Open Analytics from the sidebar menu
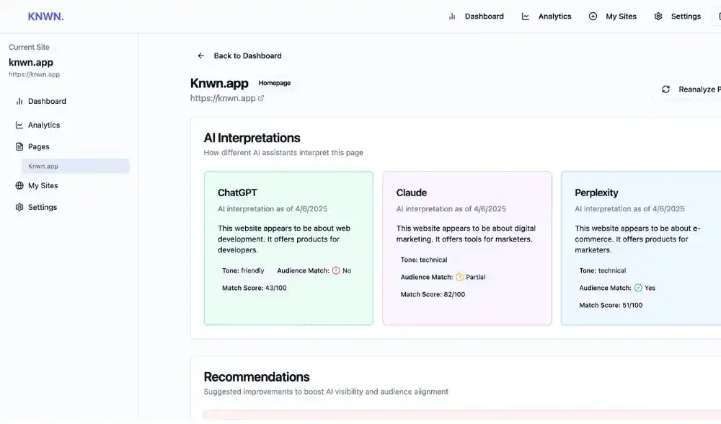721x424 pixels. [x=43, y=125]
